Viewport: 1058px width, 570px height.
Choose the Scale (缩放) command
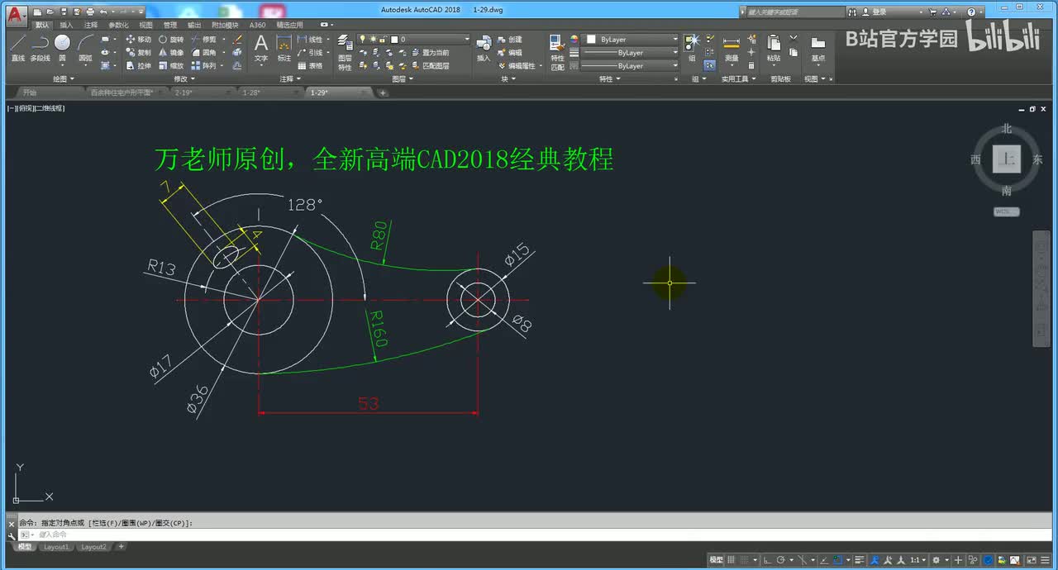point(171,65)
